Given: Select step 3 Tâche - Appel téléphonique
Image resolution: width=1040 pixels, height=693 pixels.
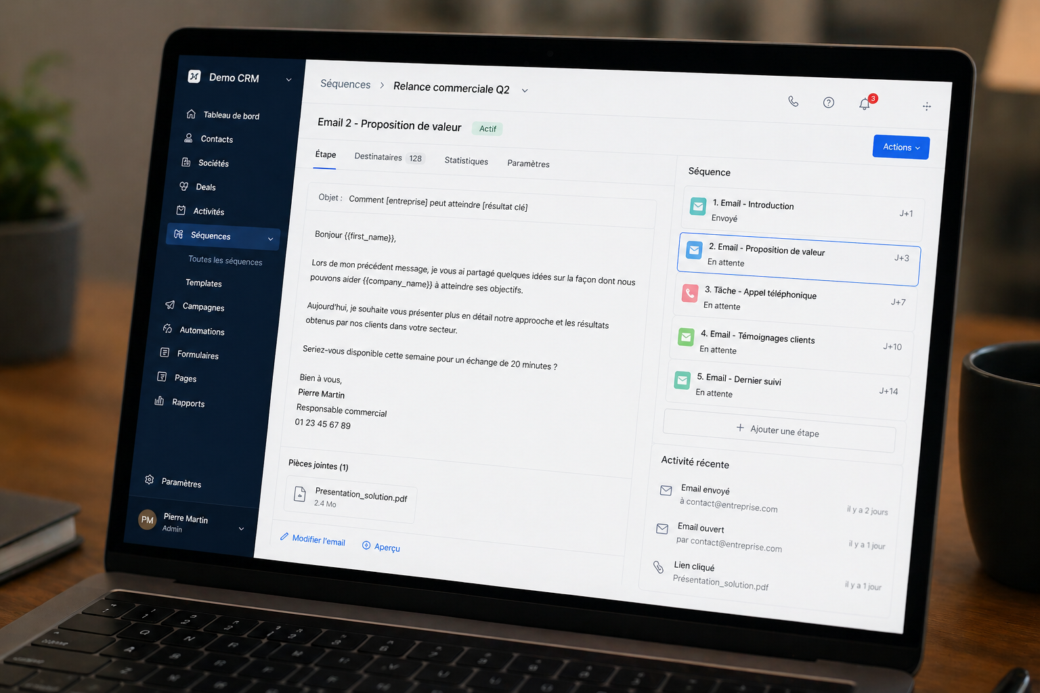Looking at the screenshot, I should [795, 302].
